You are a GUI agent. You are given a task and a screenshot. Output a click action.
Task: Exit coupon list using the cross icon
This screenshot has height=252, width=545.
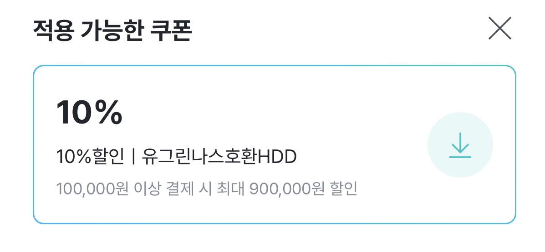click(x=500, y=28)
